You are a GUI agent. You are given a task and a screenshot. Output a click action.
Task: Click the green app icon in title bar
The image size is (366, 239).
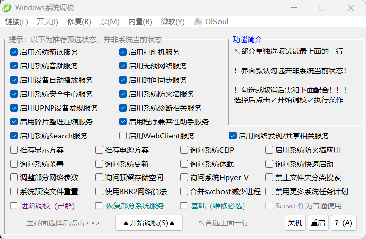tap(8, 7)
